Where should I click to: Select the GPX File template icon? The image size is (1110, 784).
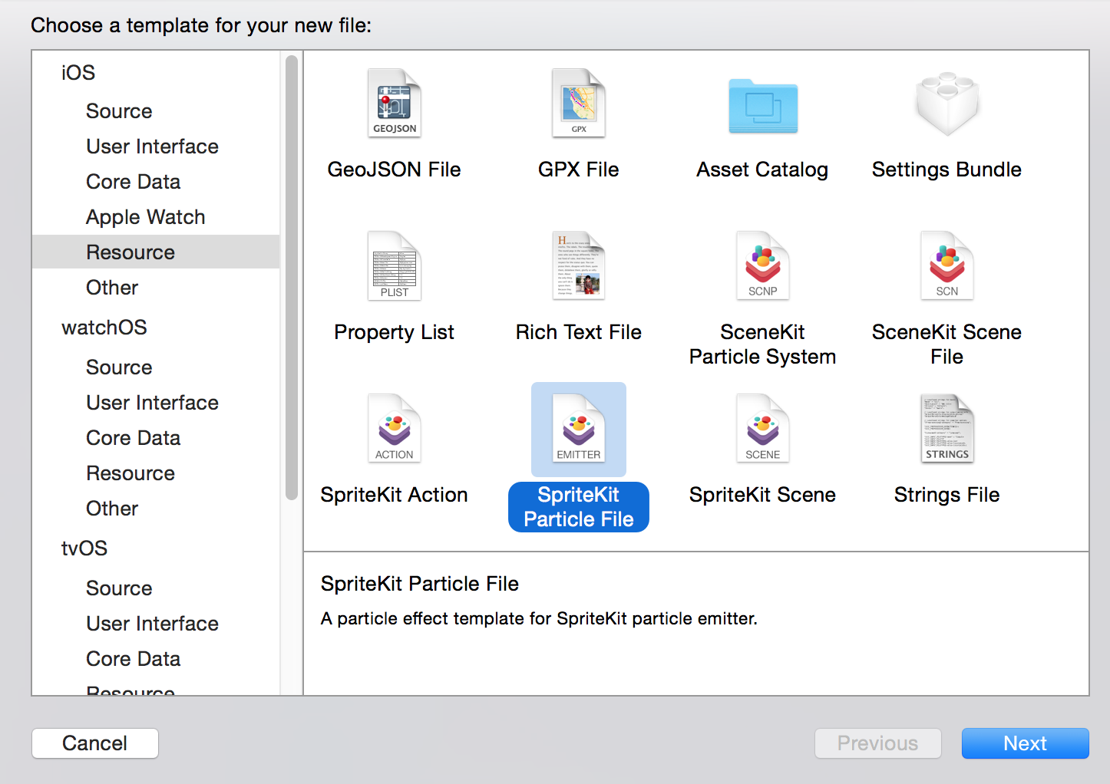tap(579, 104)
